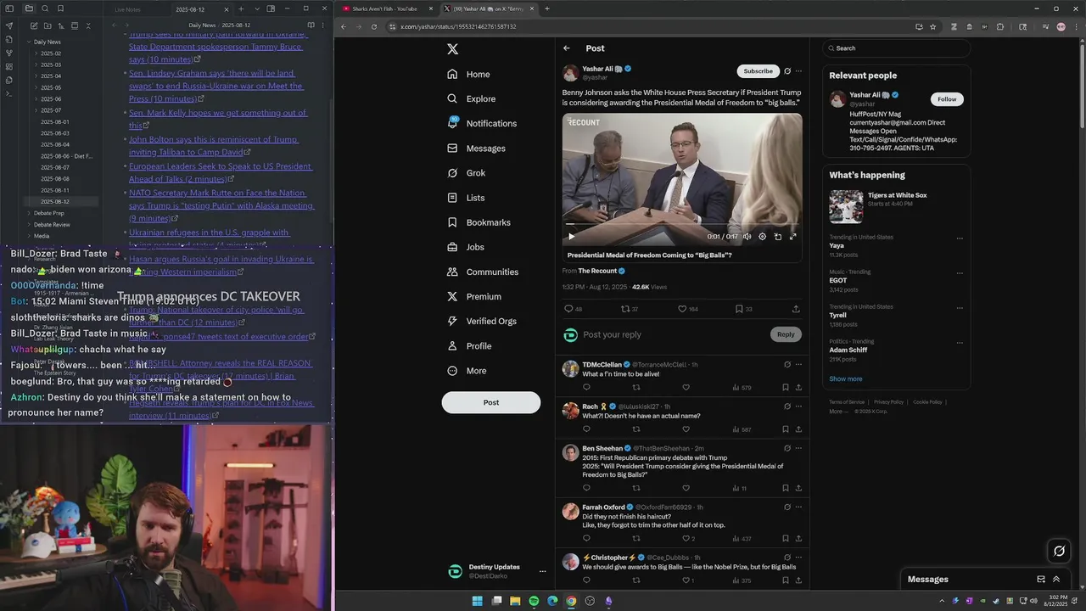Open the more menu on the Adam Schiff trend
The height and width of the screenshot is (611, 1086).
coord(960,342)
